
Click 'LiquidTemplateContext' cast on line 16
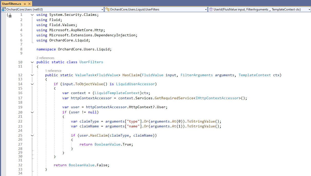(x=117, y=93)
